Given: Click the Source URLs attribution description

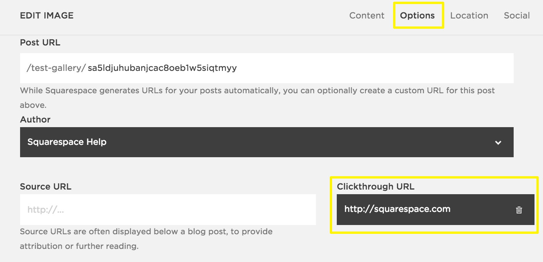Looking at the screenshot, I should (146, 232).
